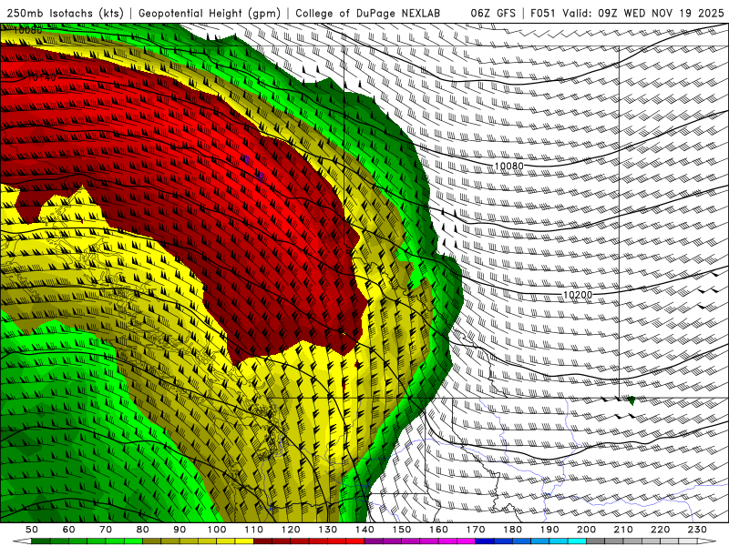Click the 100 label on the color scale
Image resolution: width=729 pixels, height=546 pixels.
[217, 530]
